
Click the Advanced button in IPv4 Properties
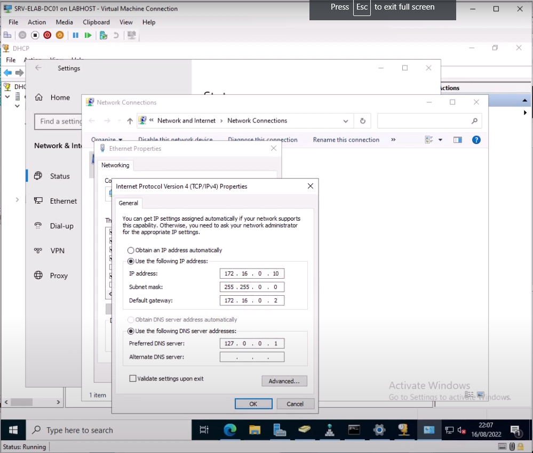pyautogui.click(x=284, y=381)
